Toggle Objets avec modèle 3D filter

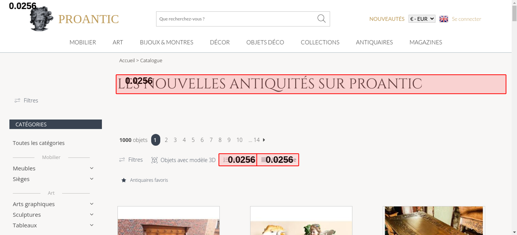183,160
